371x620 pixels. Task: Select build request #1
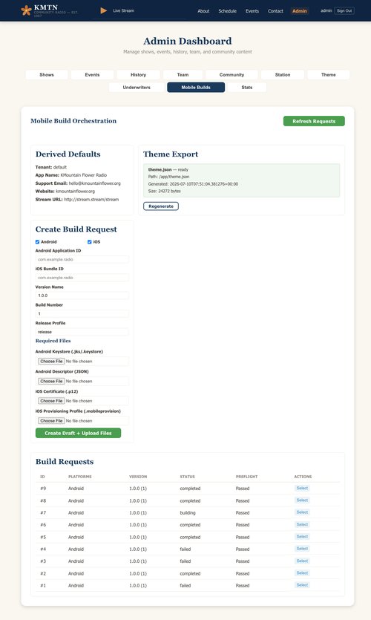(302, 585)
